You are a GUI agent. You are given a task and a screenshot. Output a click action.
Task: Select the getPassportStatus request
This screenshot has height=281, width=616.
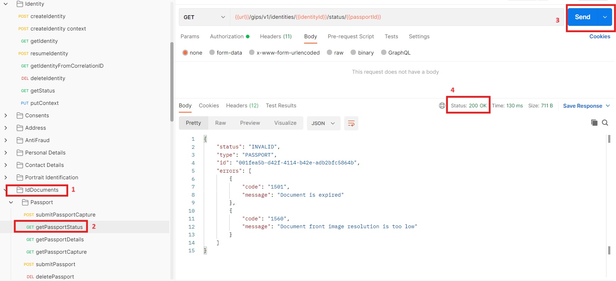click(x=54, y=227)
